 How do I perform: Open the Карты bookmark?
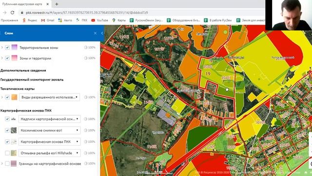[x=119, y=20]
